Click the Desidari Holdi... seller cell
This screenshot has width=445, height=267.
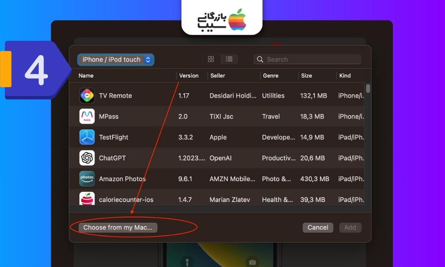[x=233, y=96]
